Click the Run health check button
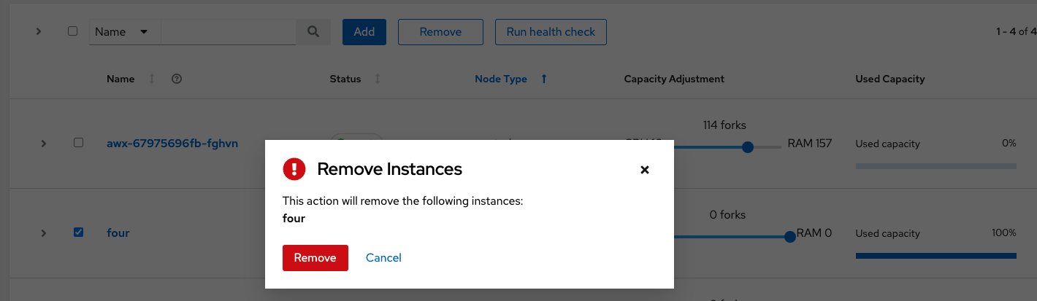Viewport: 1037px width, 301px height. [x=551, y=32]
